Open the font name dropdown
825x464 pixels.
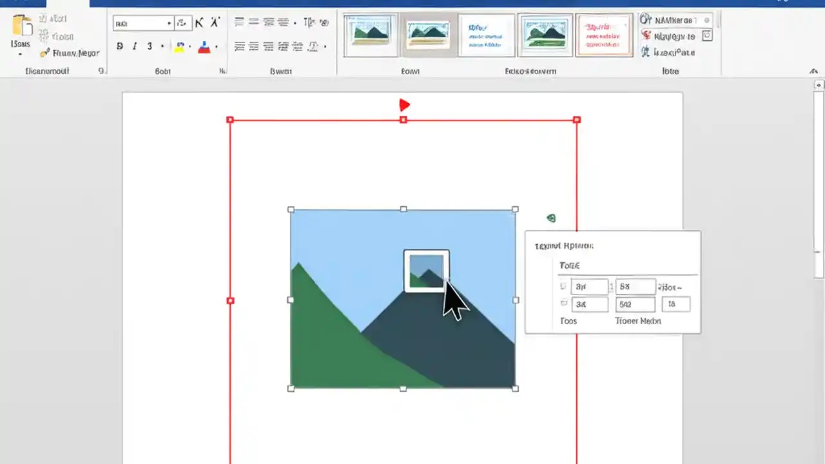point(169,23)
